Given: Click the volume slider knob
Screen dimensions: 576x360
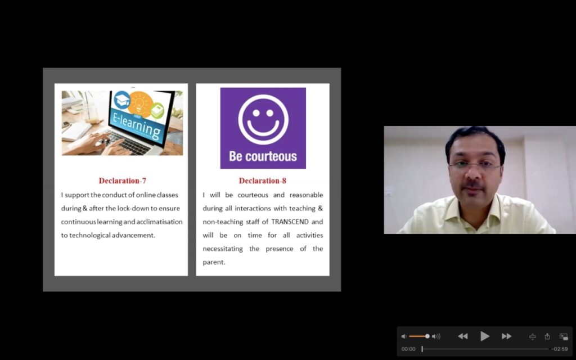Looking at the screenshot, I should (427, 336).
